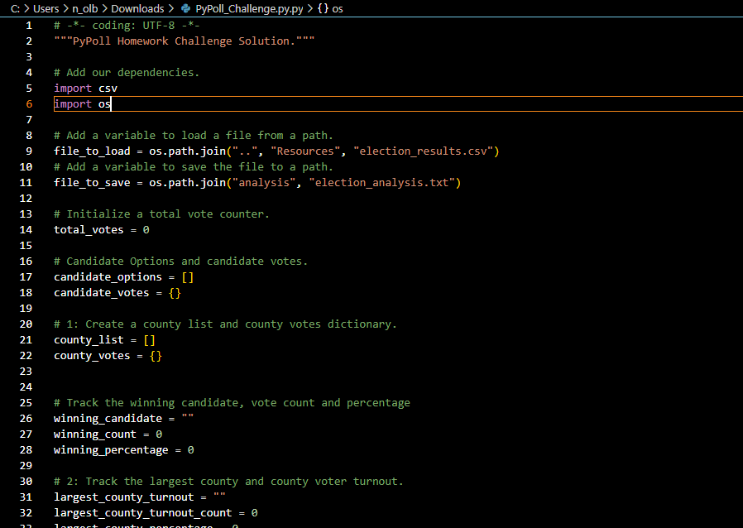Expand chevron after 'C:' in breadcrumb
The width and height of the screenshot is (743, 528).
[x=26, y=8]
